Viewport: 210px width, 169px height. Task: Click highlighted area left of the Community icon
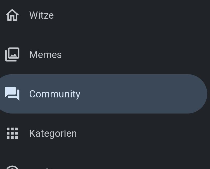pyautogui.click(x=2, y=94)
